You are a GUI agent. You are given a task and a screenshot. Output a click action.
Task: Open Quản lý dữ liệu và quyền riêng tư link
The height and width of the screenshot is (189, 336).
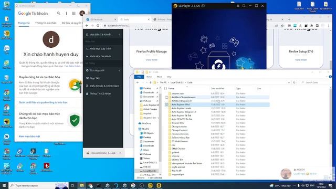coord(43,102)
